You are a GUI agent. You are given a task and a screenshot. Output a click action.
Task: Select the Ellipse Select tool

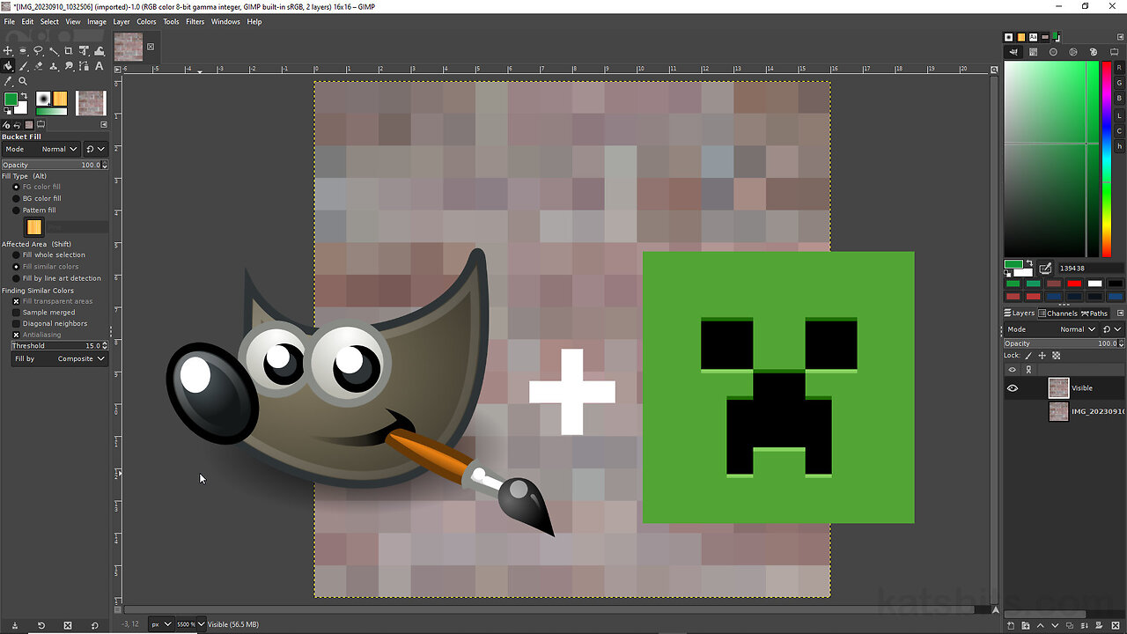point(23,51)
